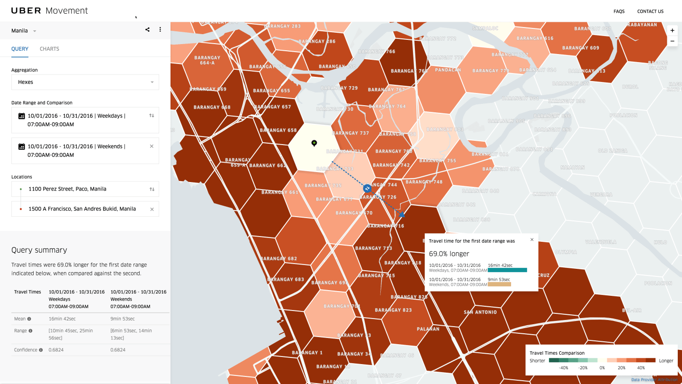This screenshot has width=682, height=384.
Task: Remove the 1500 A Francisco destination
Action: [x=152, y=209]
